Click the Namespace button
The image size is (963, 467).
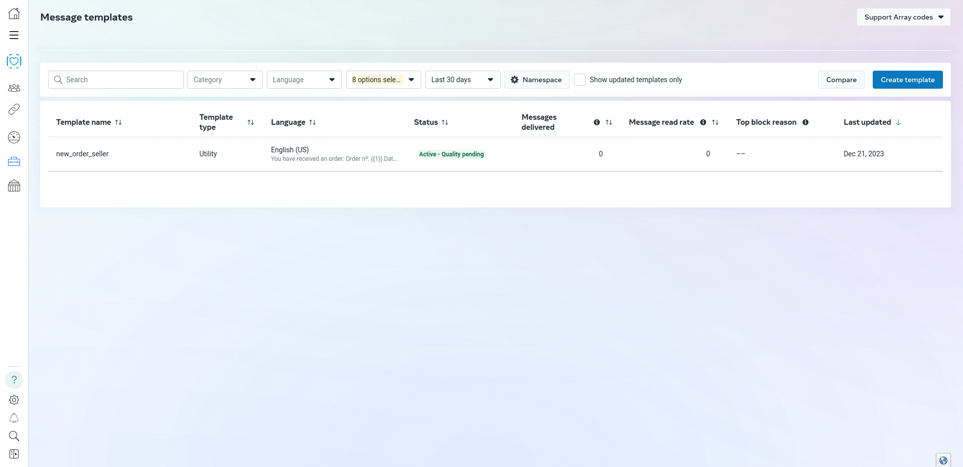coord(537,80)
